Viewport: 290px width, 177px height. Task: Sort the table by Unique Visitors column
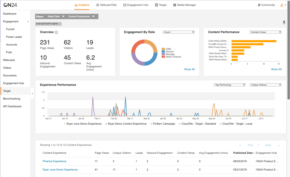click(x=122, y=153)
